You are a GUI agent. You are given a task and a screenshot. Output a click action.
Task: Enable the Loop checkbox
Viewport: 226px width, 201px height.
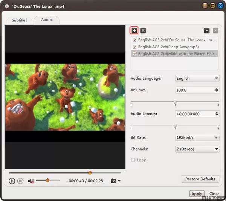133,160
